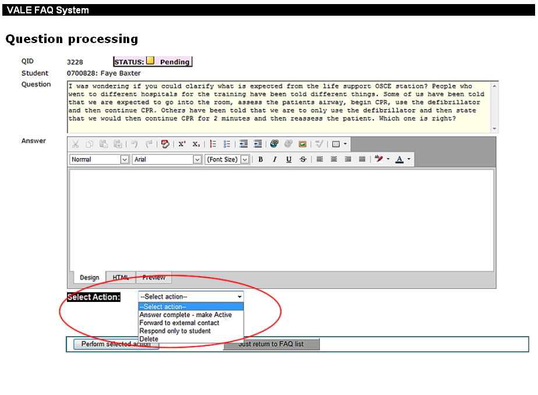538x395 pixels.
Task: Insert a bulleted list
Action: point(226,144)
